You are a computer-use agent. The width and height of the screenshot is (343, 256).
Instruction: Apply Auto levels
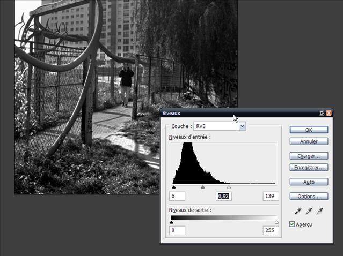point(309,182)
